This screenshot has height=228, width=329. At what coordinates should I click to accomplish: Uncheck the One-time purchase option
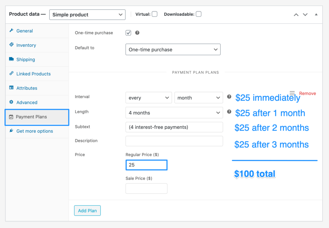128,32
